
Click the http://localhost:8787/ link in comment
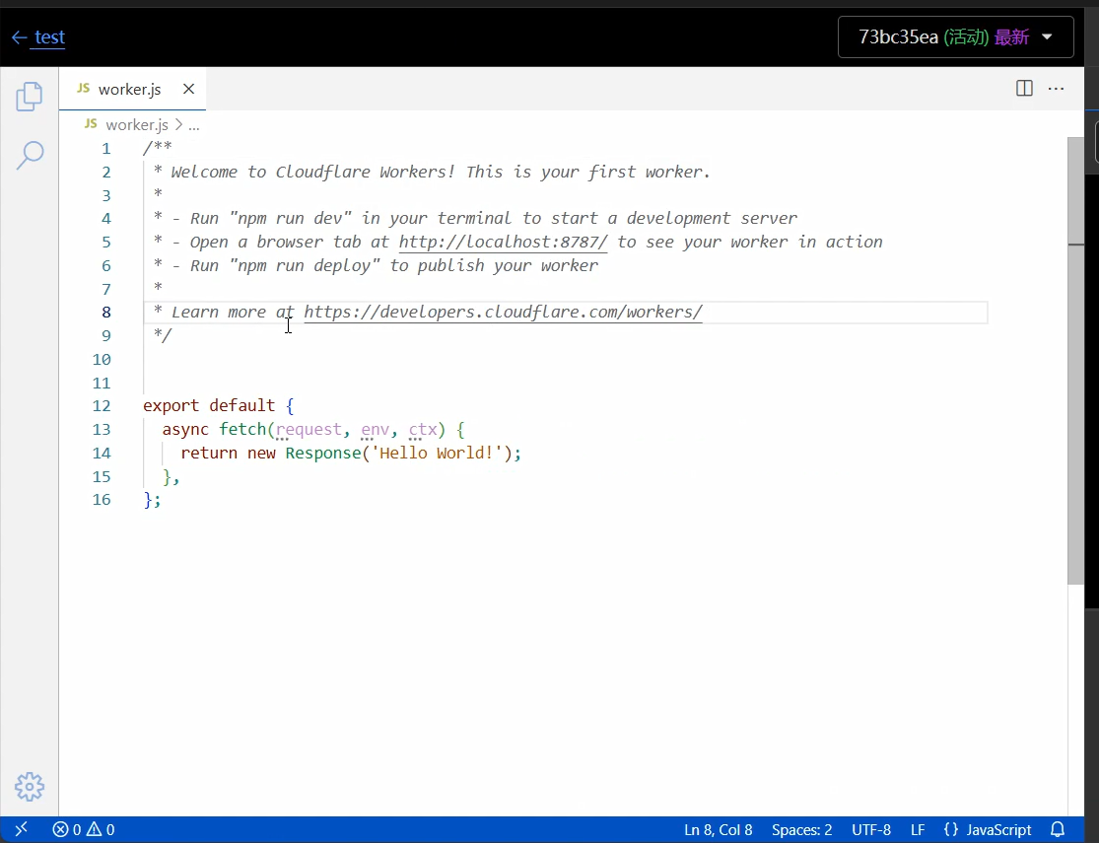[x=503, y=243]
